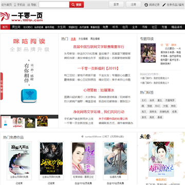Viewport: 185px width, 185px height.
Task: Open 书库 in the navigation bar
Action: (x=145, y=27)
